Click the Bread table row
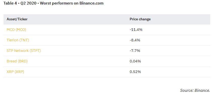 pyautogui.click(x=107, y=61)
